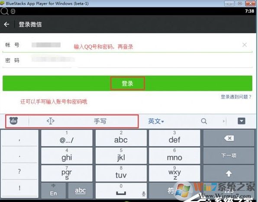
Task: Minimize the BlueStacks App Player window
Action: 229,3
